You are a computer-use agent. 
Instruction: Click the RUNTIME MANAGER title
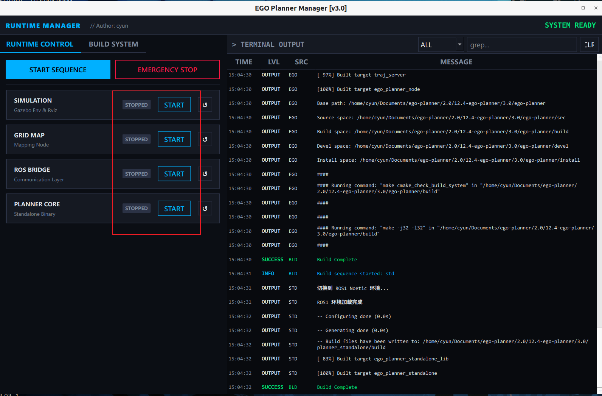click(x=43, y=26)
